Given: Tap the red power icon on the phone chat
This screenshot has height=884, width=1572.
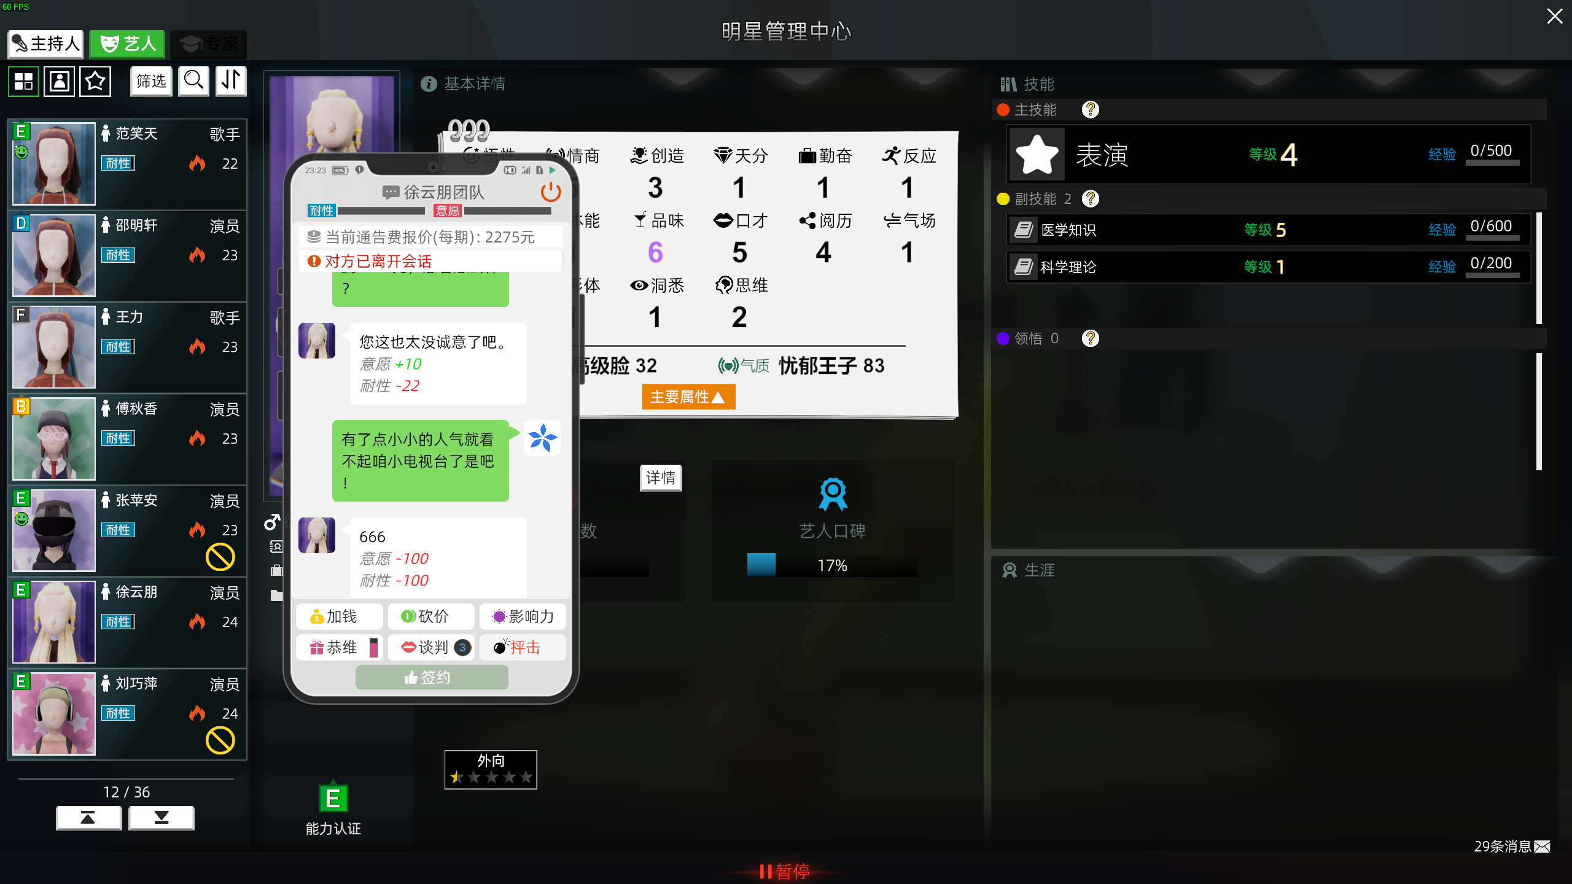Looking at the screenshot, I should 550,192.
